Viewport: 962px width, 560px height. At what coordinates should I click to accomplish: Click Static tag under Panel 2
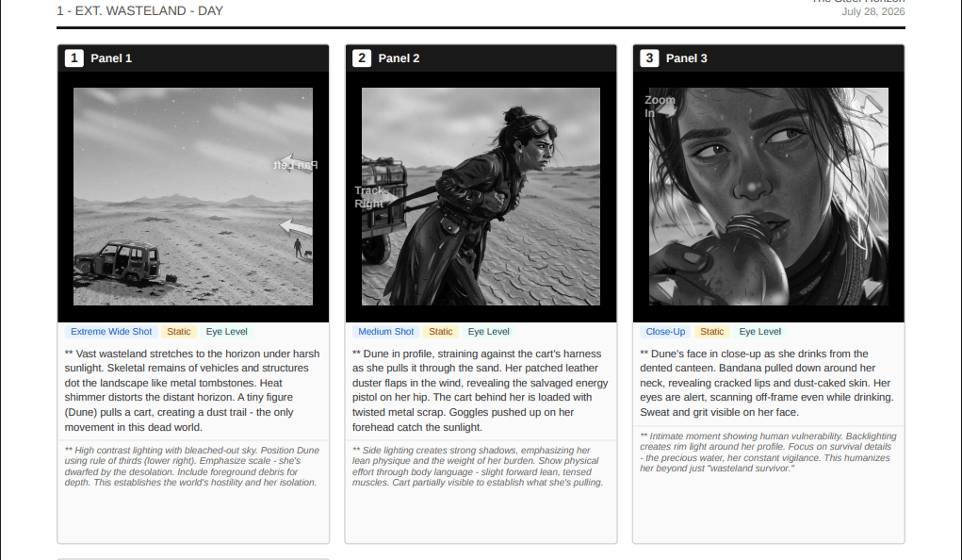(441, 332)
